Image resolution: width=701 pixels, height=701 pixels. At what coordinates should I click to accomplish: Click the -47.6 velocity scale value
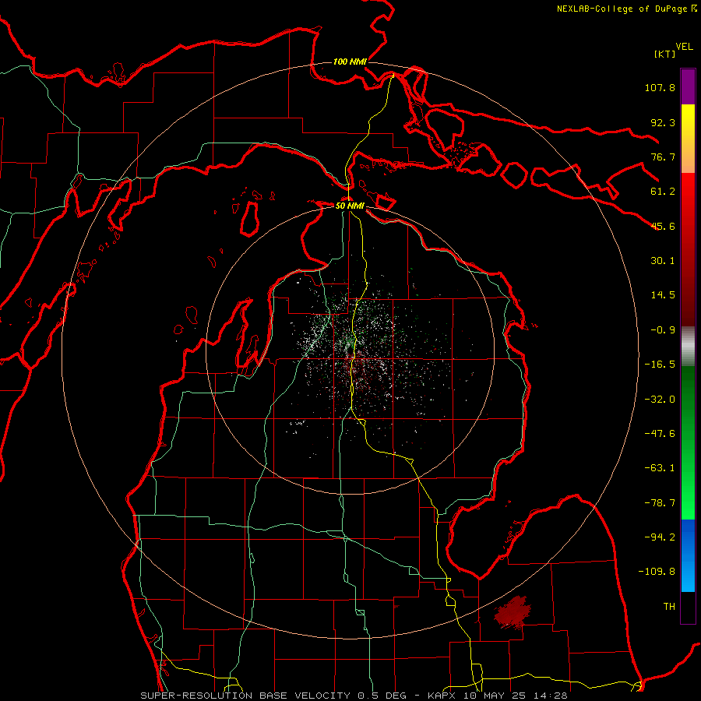point(660,434)
